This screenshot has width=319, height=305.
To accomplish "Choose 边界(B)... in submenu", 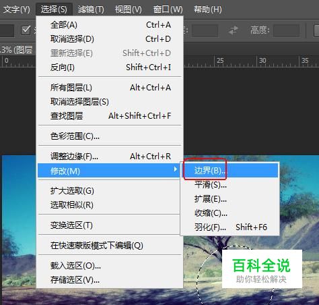I will pos(229,171).
